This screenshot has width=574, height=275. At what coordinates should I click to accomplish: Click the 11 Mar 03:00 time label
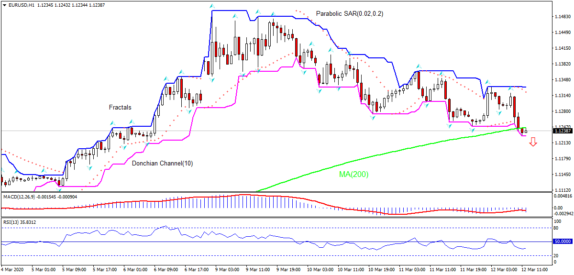tap(411, 270)
